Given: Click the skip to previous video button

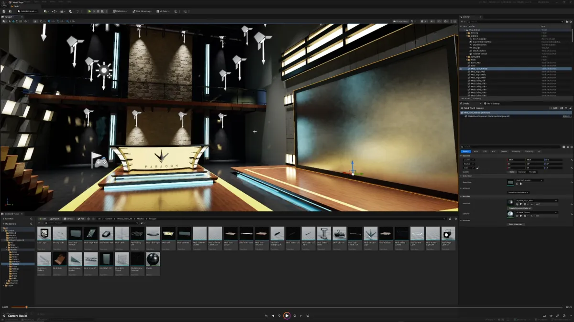Looking at the screenshot, I should pyautogui.click(x=273, y=315).
